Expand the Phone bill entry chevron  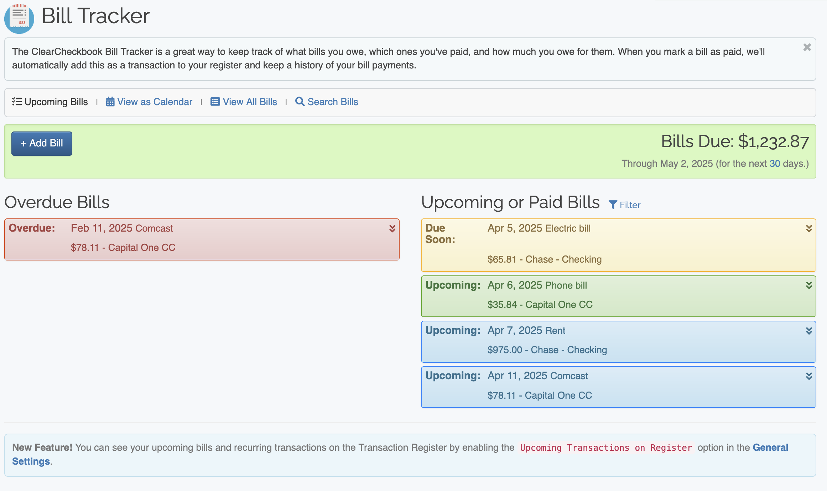(x=809, y=285)
